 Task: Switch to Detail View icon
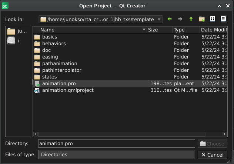223,19
